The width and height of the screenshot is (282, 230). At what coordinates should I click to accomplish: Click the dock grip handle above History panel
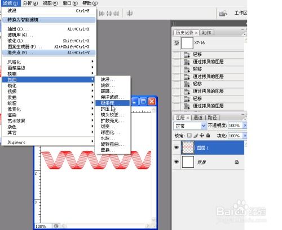click(x=174, y=24)
